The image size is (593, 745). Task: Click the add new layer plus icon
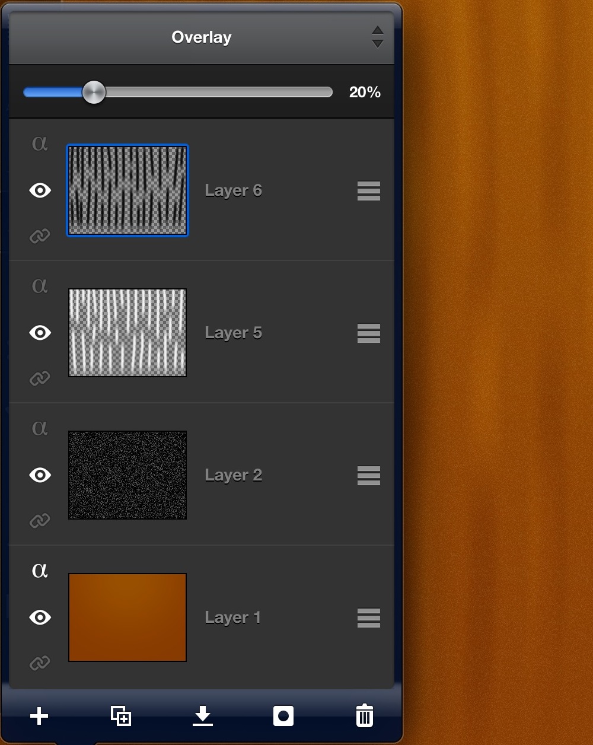(39, 716)
